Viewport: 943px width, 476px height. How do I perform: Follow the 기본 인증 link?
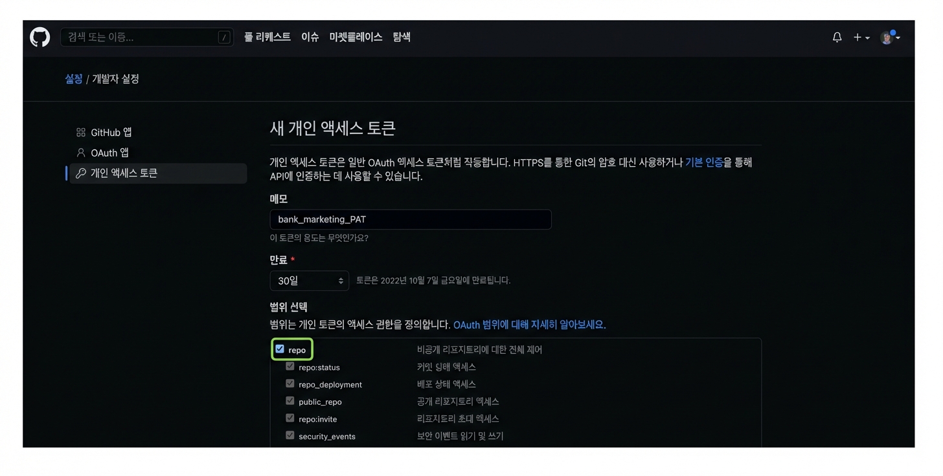pos(704,162)
